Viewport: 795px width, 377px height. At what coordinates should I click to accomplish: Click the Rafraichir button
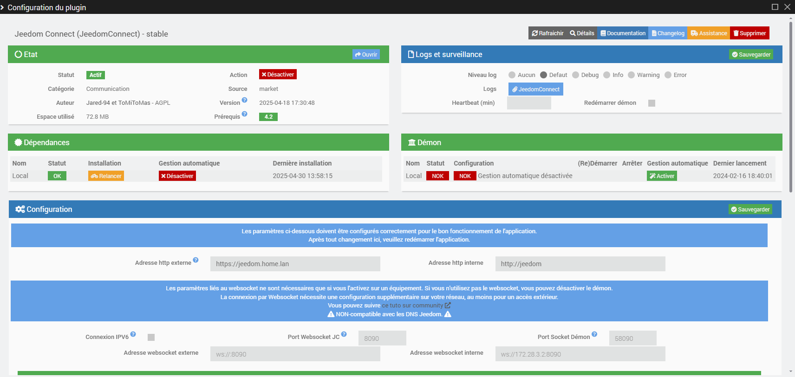(x=547, y=33)
